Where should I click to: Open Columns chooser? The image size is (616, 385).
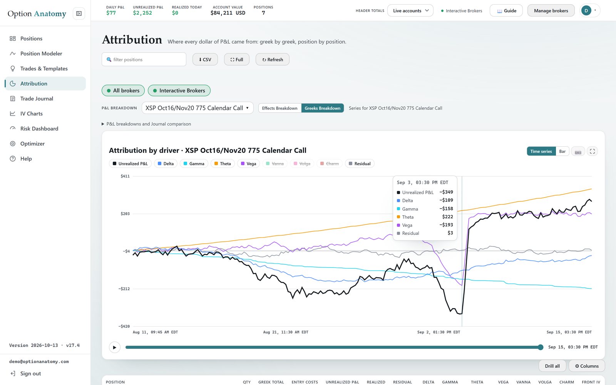587,366
